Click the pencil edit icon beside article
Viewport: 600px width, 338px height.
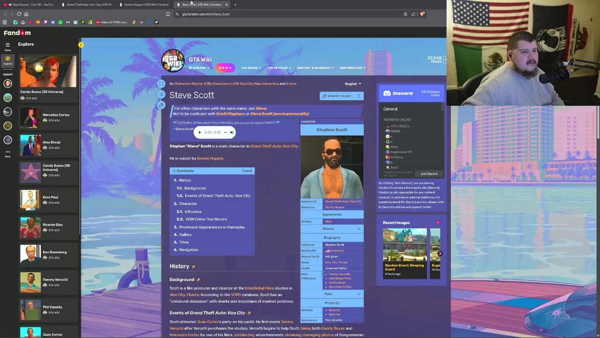(x=161, y=105)
